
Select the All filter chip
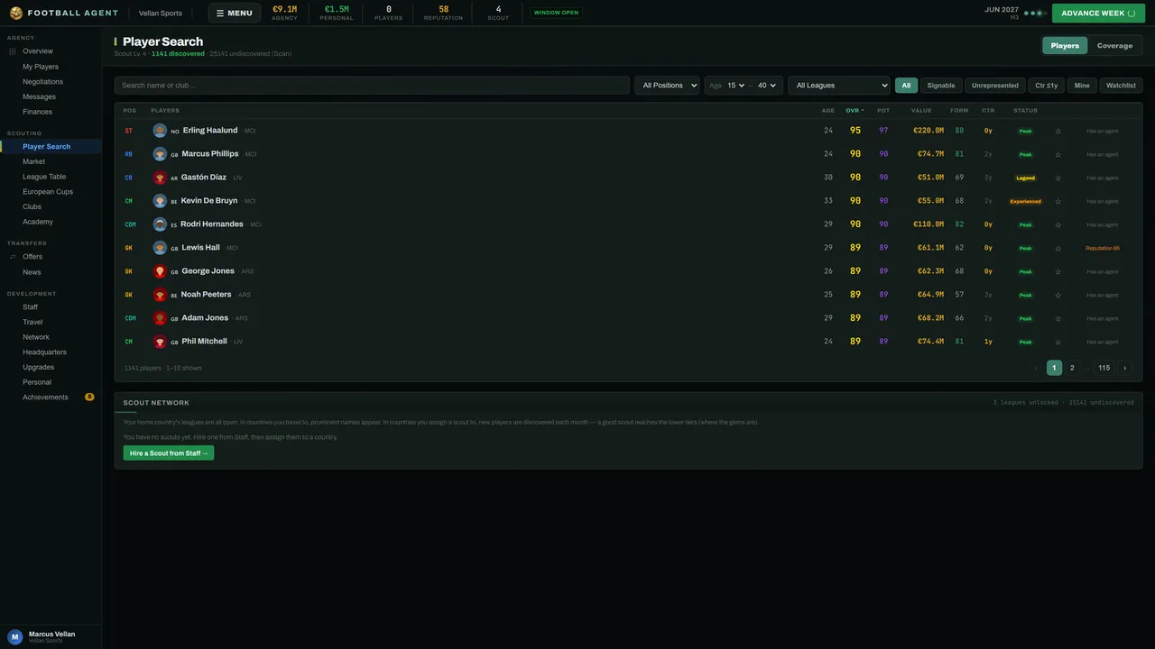click(906, 86)
